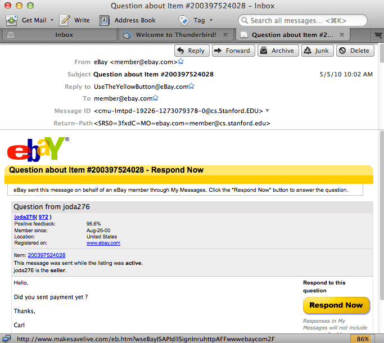Image resolution: width=384 pixels, height=343 pixels.
Task: Click the header pane scrollbar
Action: (x=382, y=53)
